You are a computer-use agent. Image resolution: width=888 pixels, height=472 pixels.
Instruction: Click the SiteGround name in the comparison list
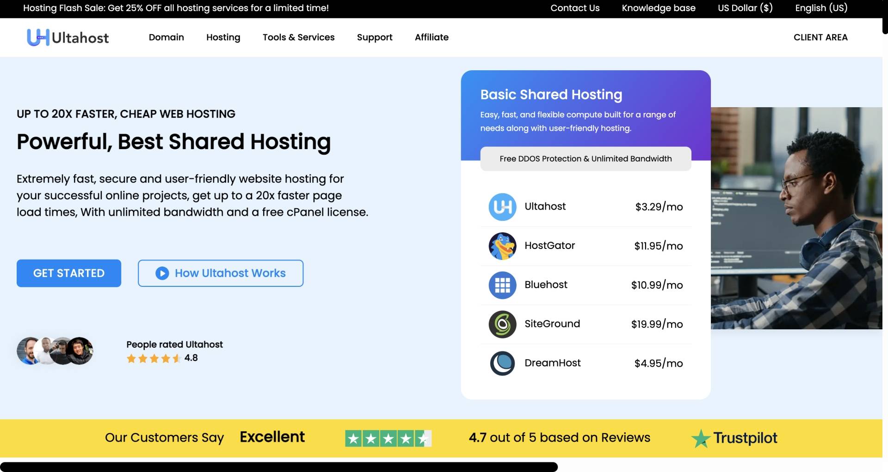(x=552, y=324)
